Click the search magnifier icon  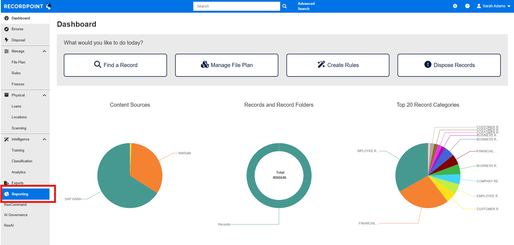(285, 6)
